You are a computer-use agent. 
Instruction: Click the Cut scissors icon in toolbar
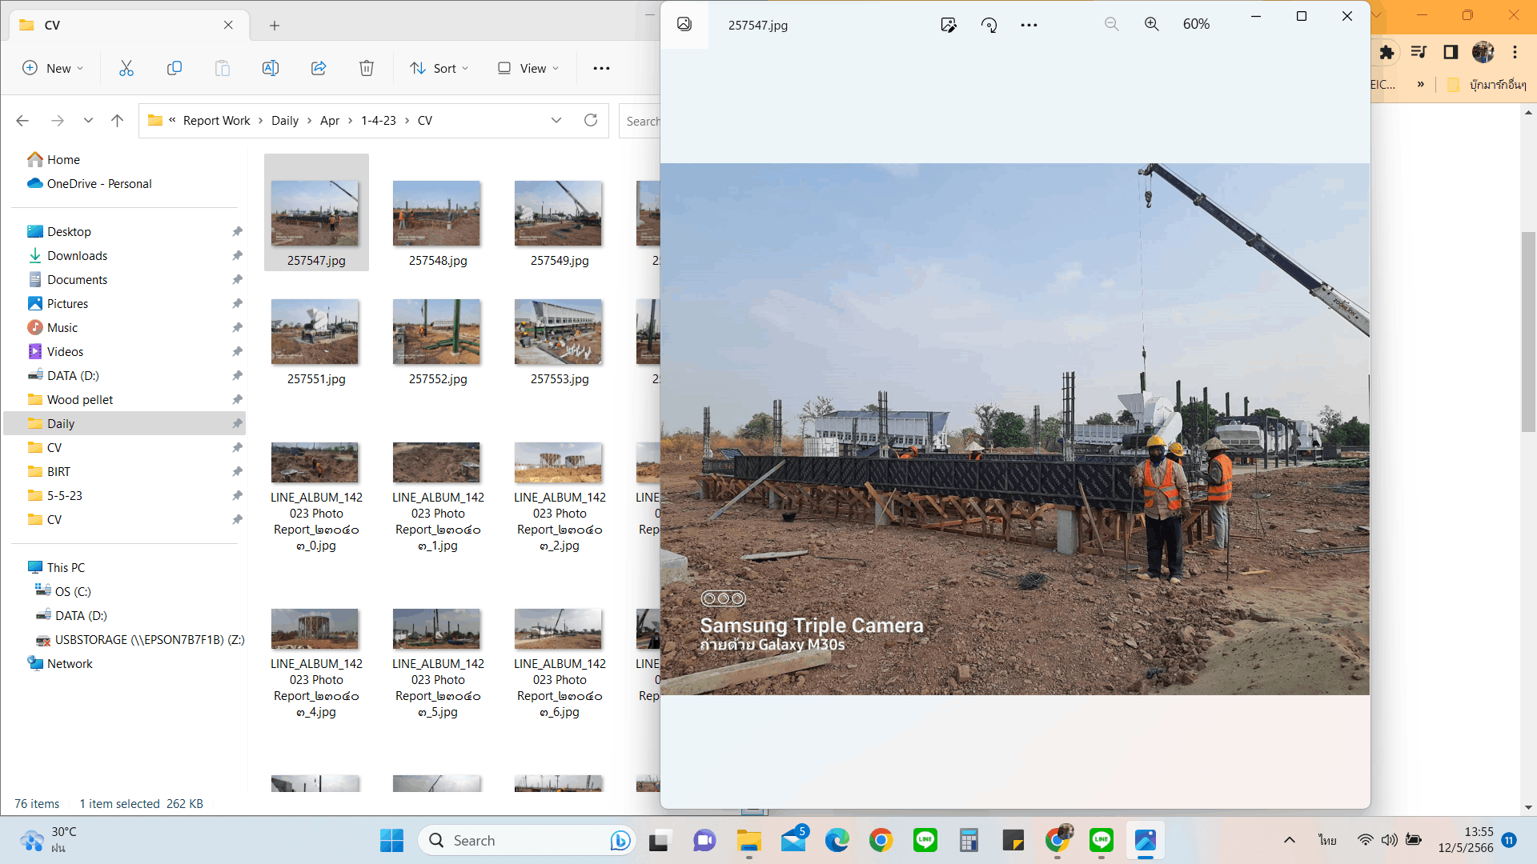tap(126, 68)
